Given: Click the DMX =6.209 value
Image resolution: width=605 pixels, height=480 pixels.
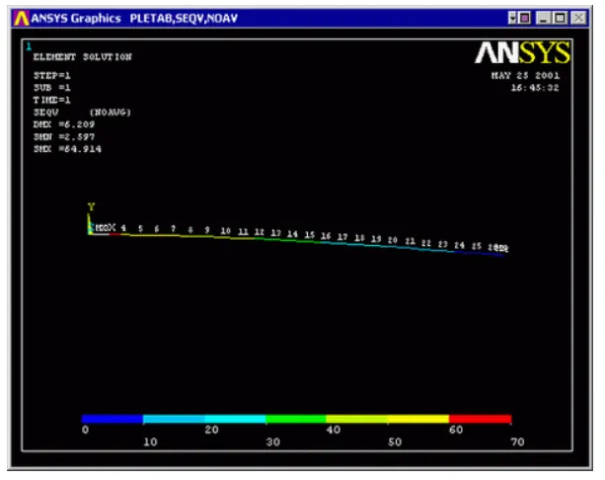Looking at the screenshot, I should (x=64, y=124).
